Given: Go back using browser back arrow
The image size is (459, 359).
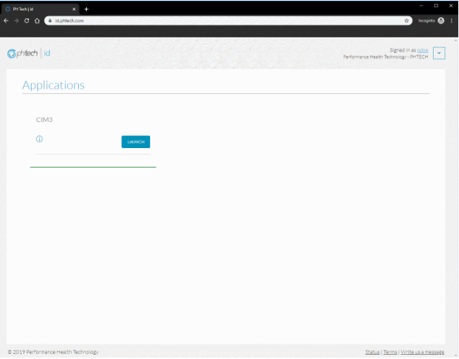Looking at the screenshot, I should [6, 21].
